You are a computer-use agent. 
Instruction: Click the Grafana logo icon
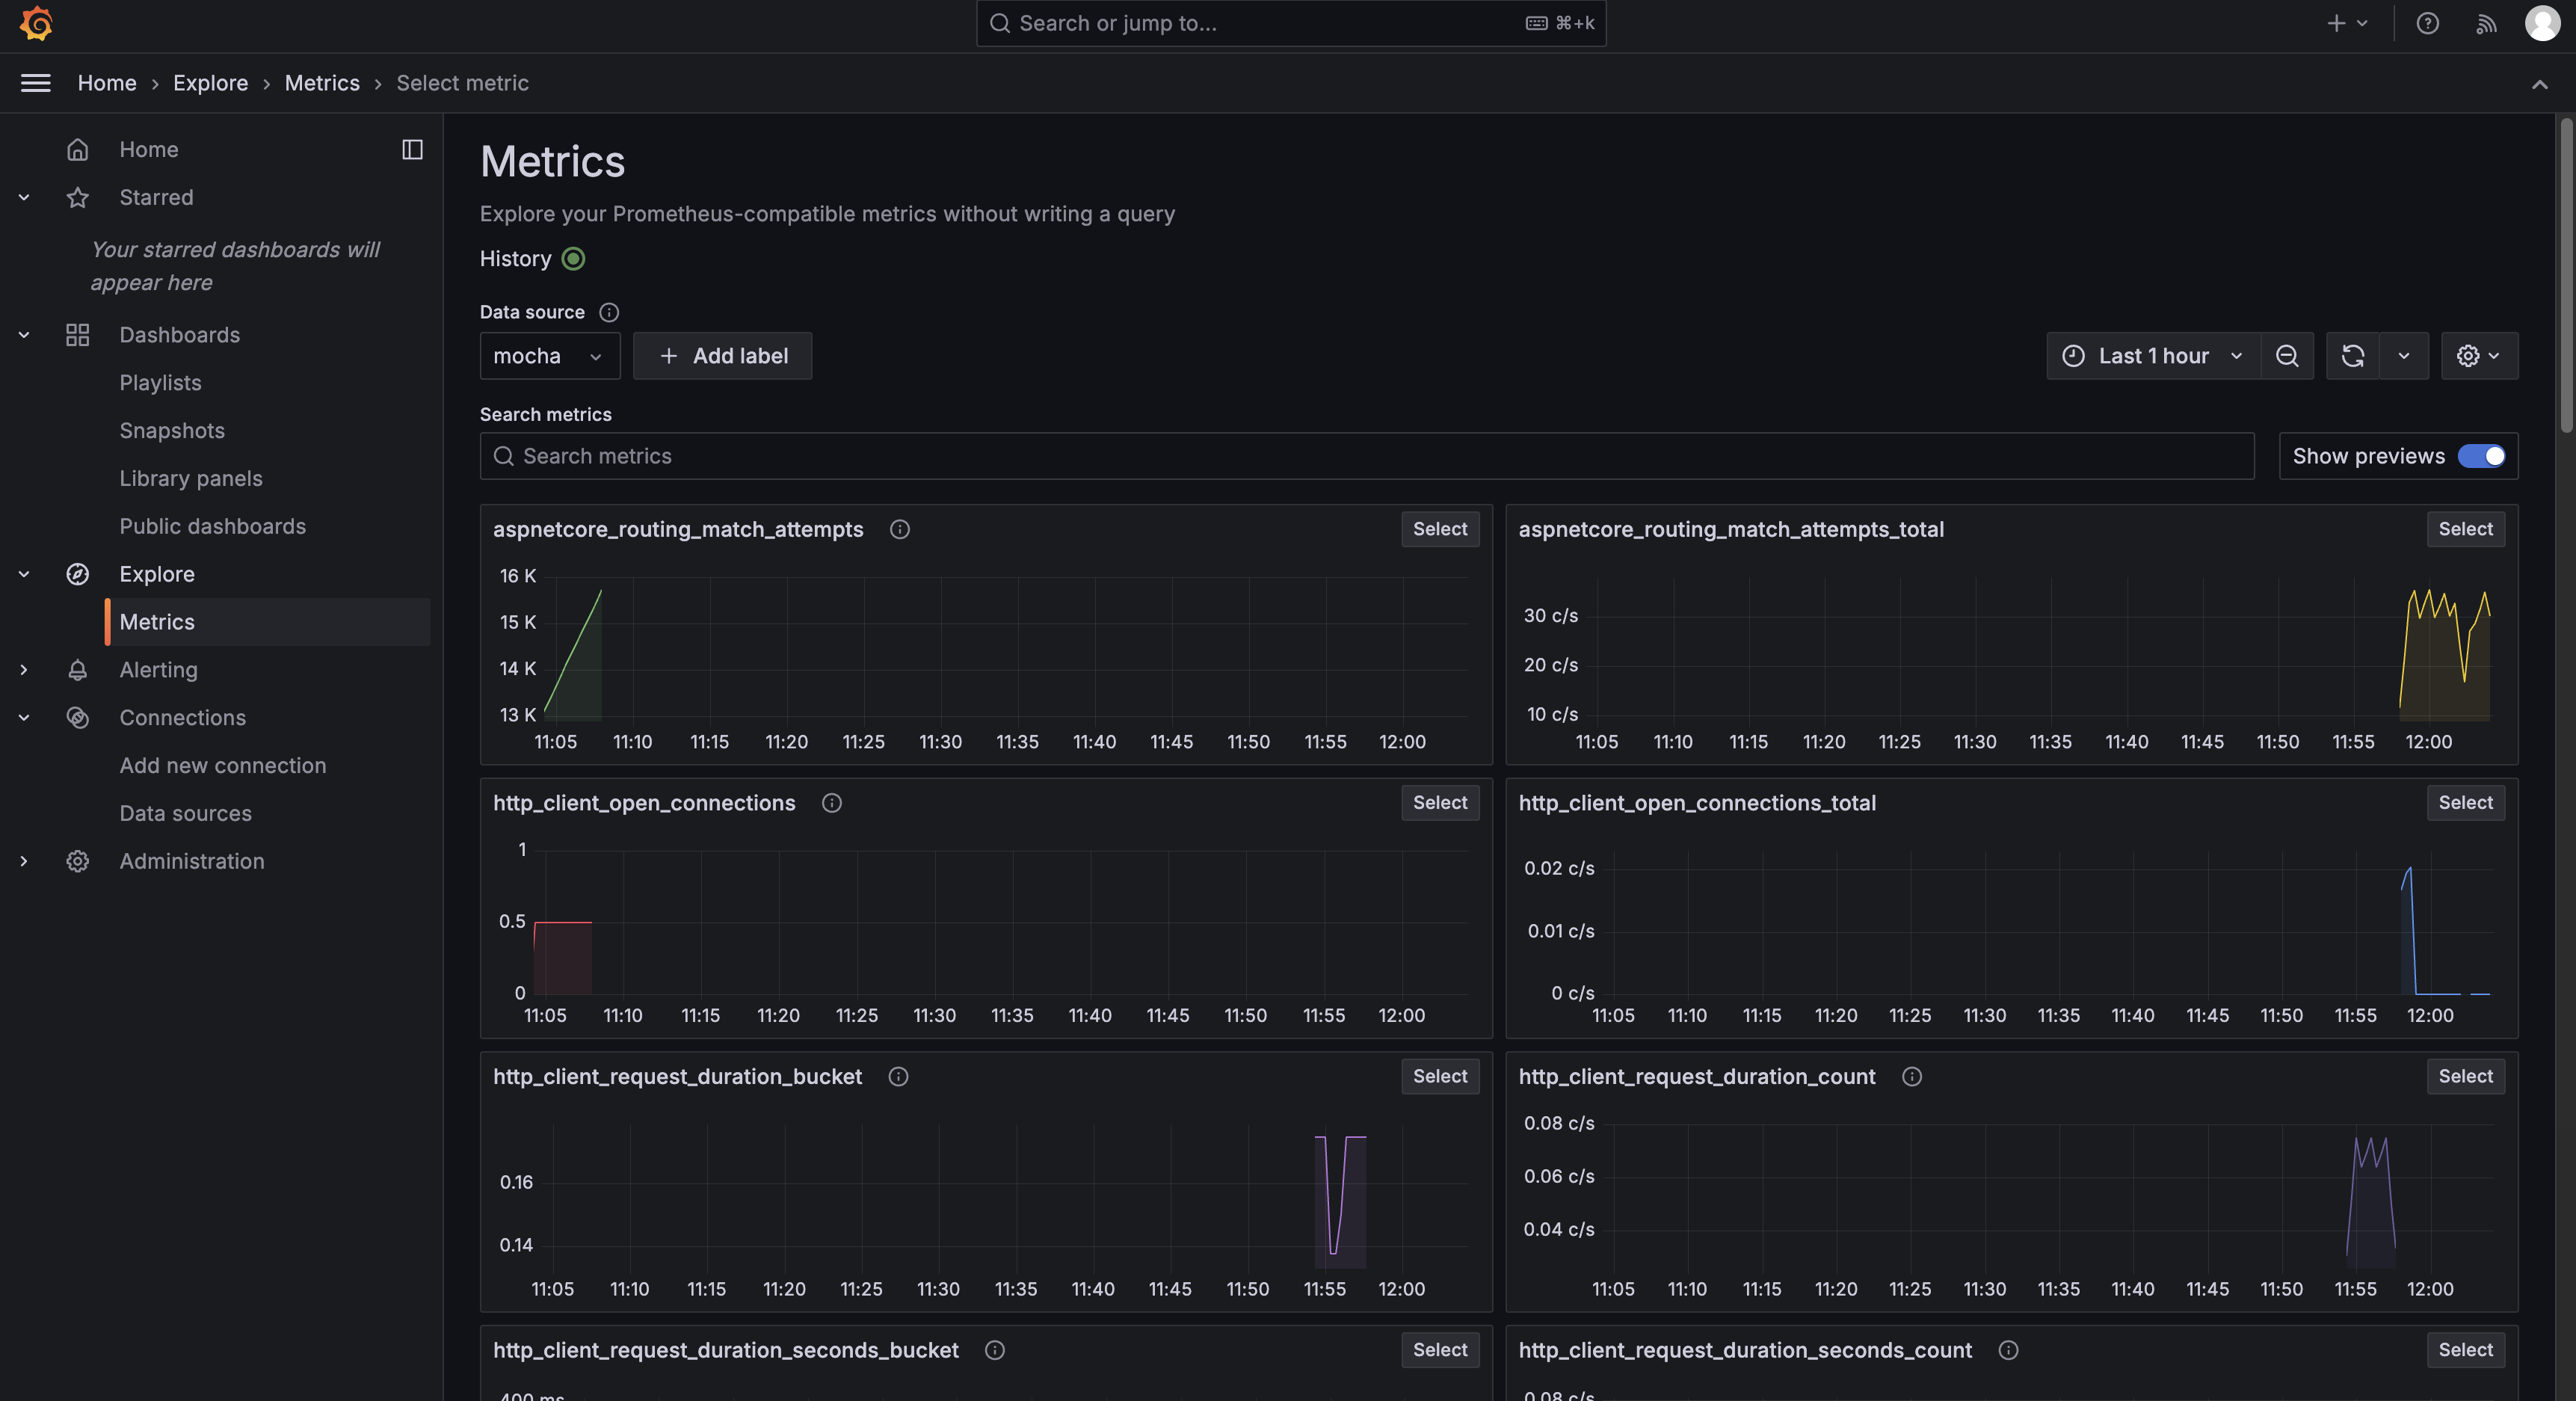(x=36, y=23)
